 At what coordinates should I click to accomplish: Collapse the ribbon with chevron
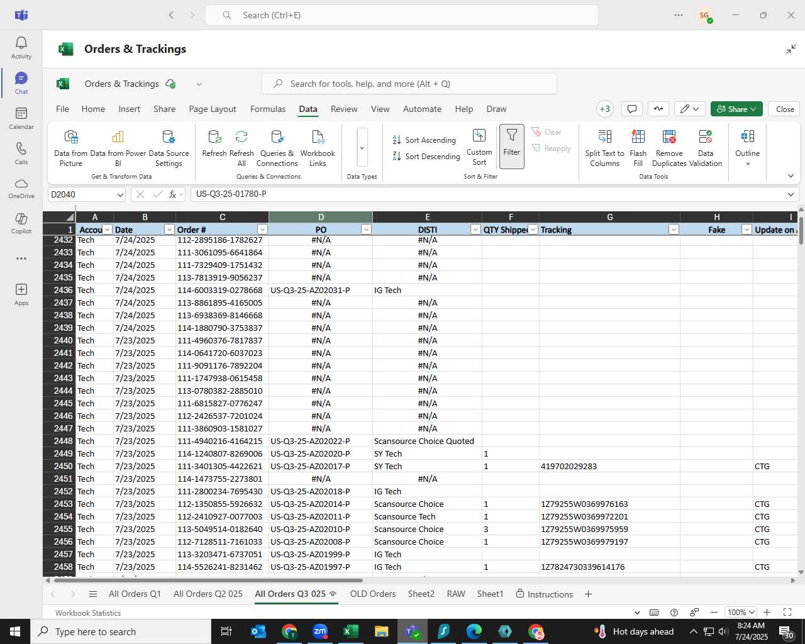[x=791, y=176]
